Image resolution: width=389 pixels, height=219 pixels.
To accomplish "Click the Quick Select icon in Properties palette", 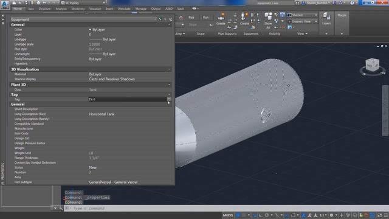I will coord(171,19).
